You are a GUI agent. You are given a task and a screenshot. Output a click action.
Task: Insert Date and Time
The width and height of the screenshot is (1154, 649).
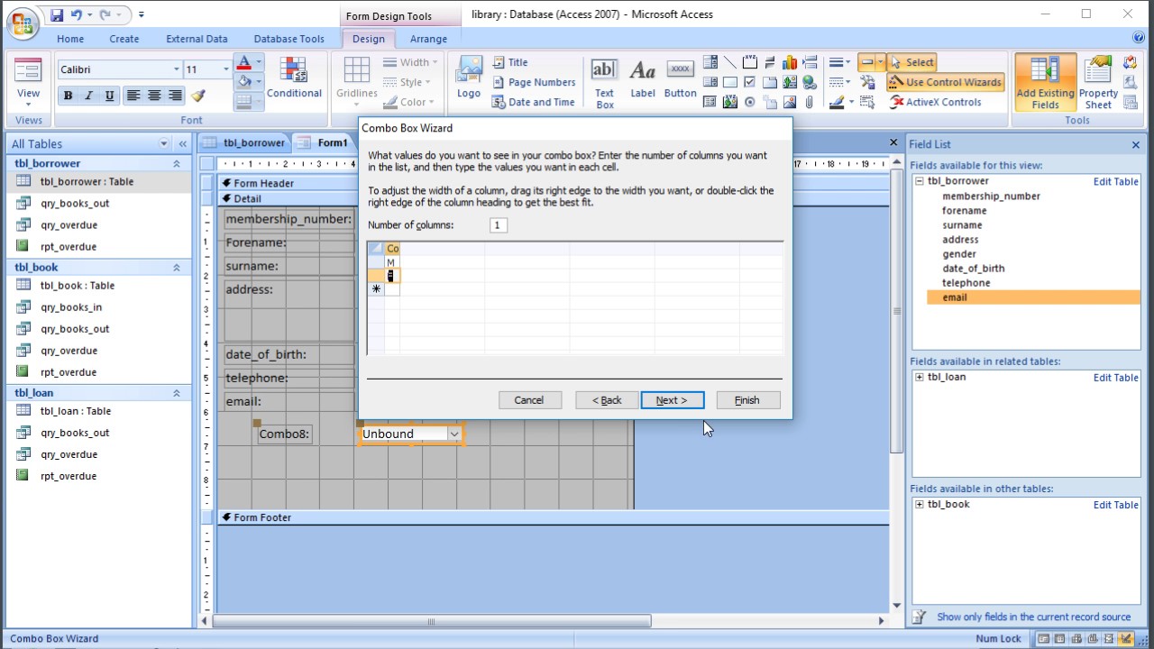(533, 102)
